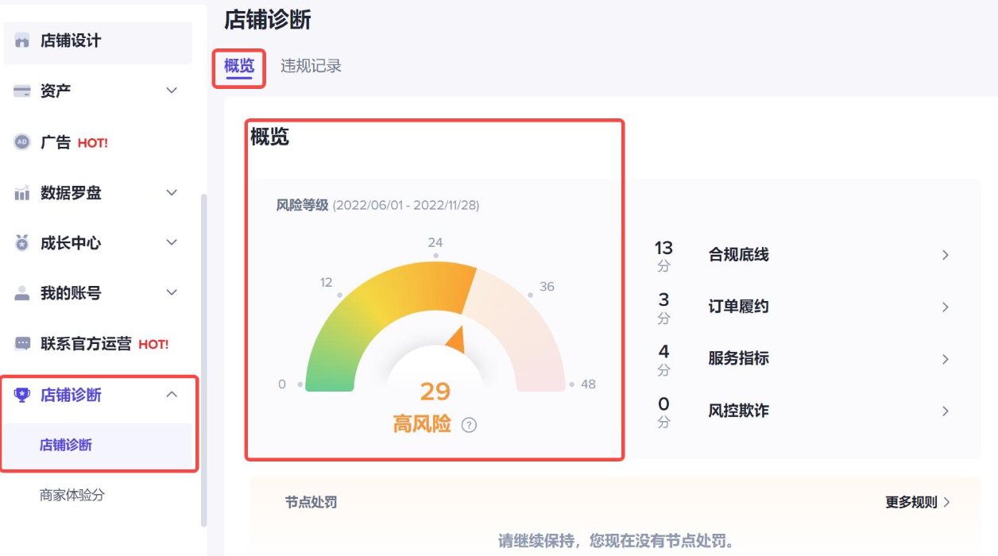The height and width of the screenshot is (556, 998).
Task: Expand the 成长中心 menu chevron
Action: coord(172,242)
